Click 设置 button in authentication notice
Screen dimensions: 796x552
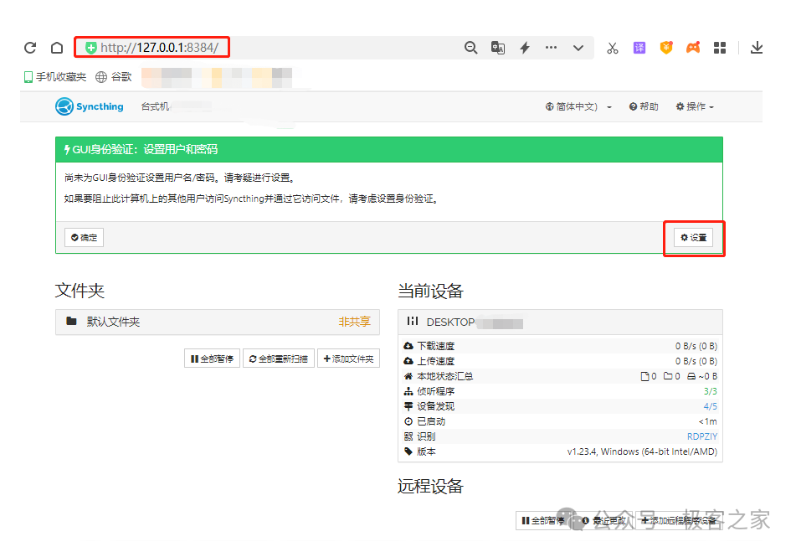(x=694, y=238)
